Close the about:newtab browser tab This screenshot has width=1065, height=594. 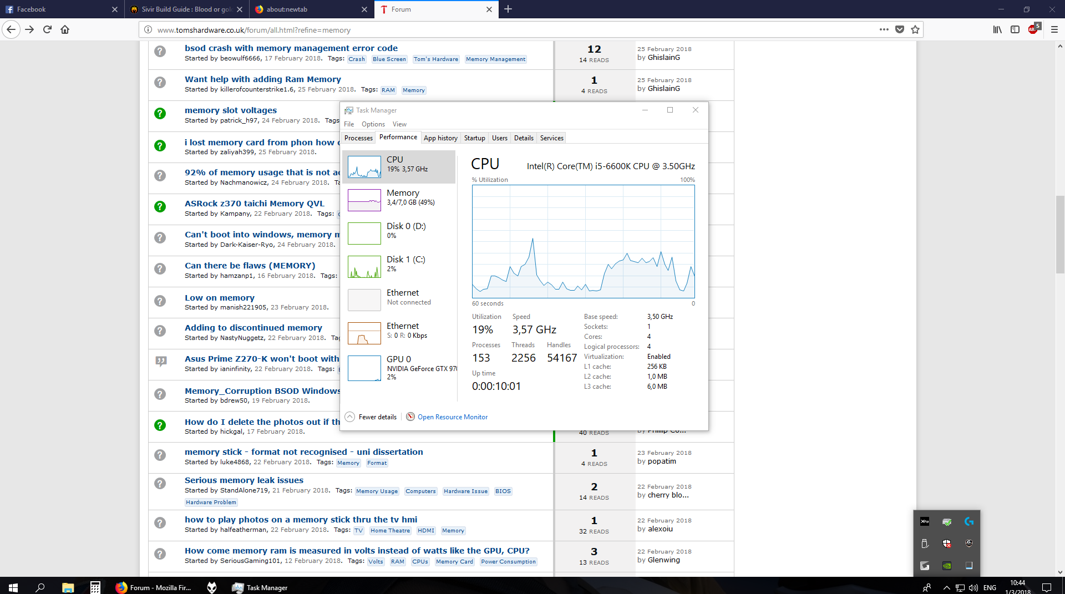(x=364, y=9)
